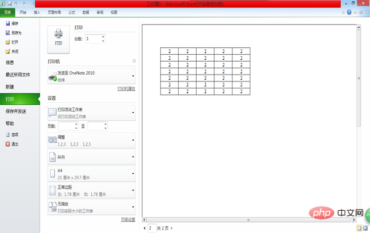This screenshot has width=370, height=233.
Task: Toggle Show Margins button at bottom right
Action: (x=359, y=228)
